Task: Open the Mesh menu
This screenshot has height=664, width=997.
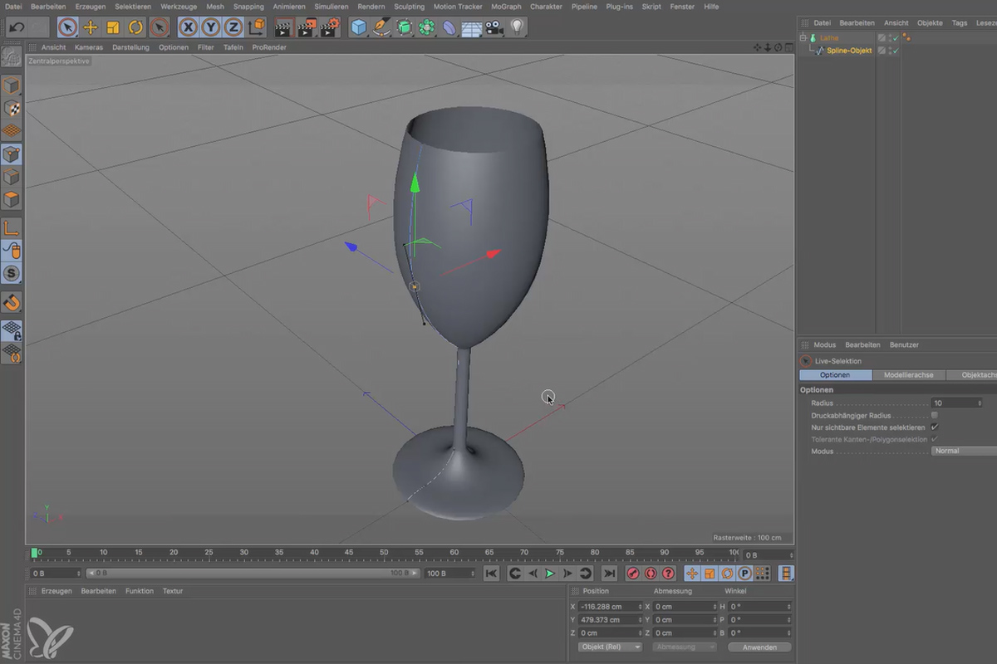Action: tap(215, 6)
